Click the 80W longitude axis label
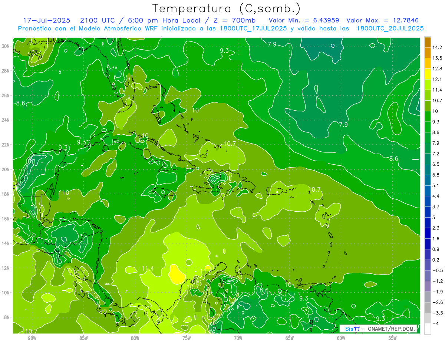The image size is (445, 343). [x=135, y=338]
